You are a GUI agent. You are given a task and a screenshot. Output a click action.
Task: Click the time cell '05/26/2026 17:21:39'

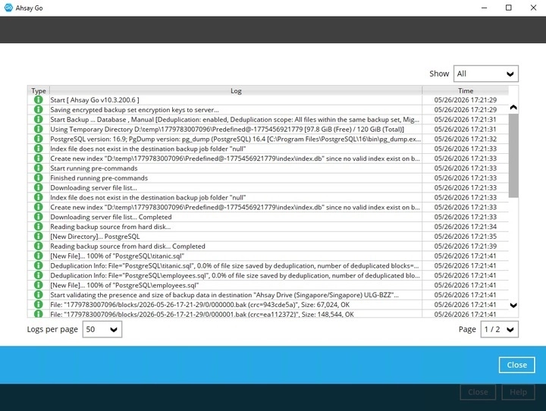pos(465,246)
